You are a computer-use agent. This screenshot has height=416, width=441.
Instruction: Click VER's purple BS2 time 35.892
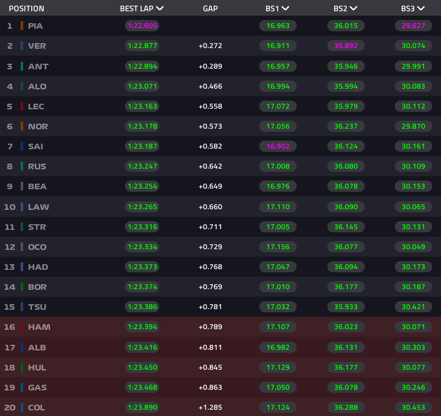[345, 46]
